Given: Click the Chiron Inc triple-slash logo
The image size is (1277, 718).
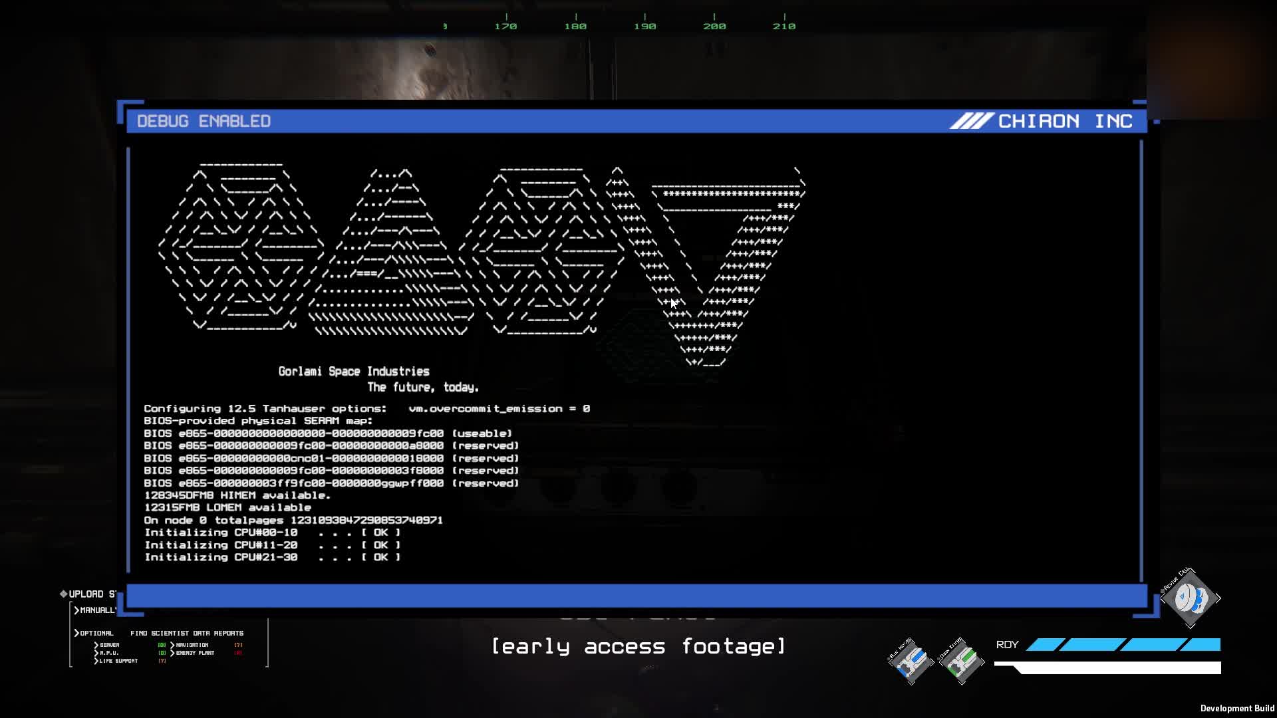Looking at the screenshot, I should point(971,121).
